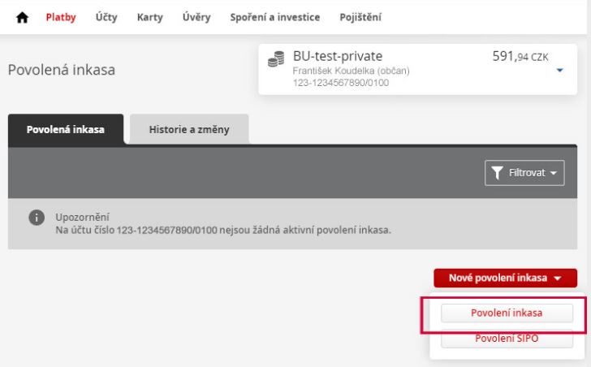Expand Nové povolení inkasa menu
591x367 pixels.
505,278
